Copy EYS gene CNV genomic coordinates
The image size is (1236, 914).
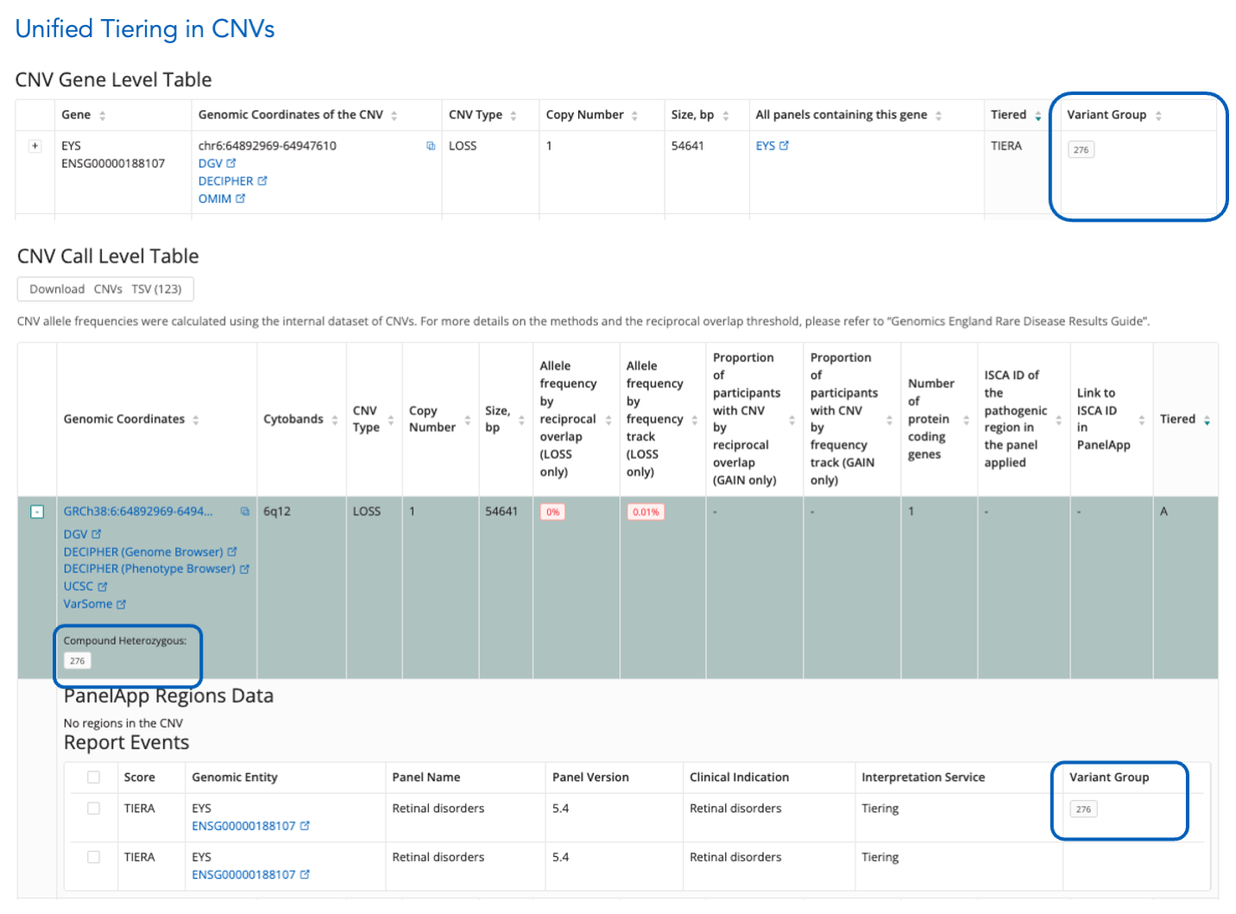click(430, 146)
